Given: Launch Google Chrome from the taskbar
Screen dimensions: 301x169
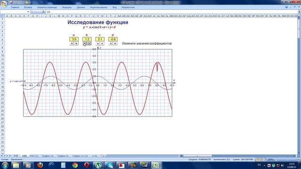Looking at the screenshot, I should (x=75, y=165).
